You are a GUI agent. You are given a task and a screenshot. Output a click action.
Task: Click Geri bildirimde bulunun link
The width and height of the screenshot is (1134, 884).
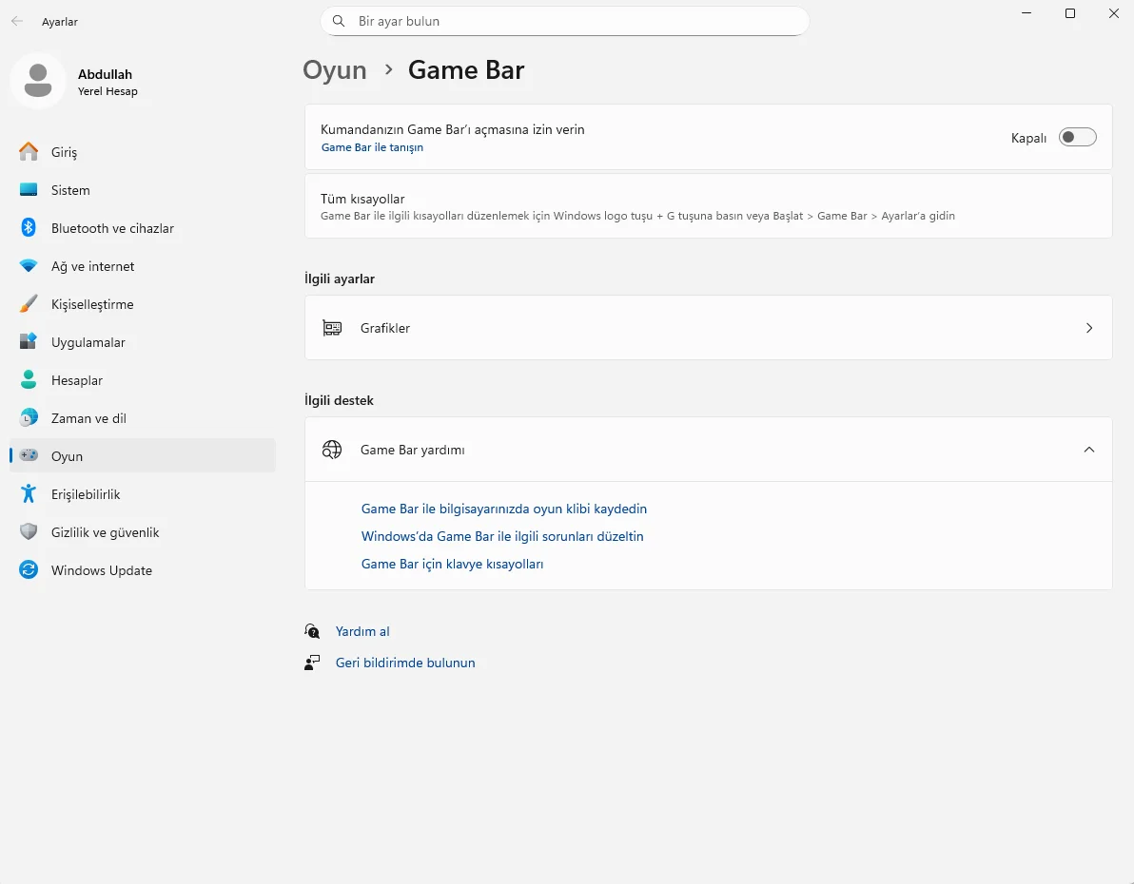pos(405,663)
